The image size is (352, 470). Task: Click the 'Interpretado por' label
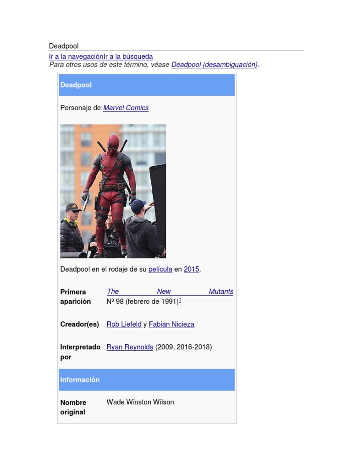pyautogui.click(x=80, y=352)
